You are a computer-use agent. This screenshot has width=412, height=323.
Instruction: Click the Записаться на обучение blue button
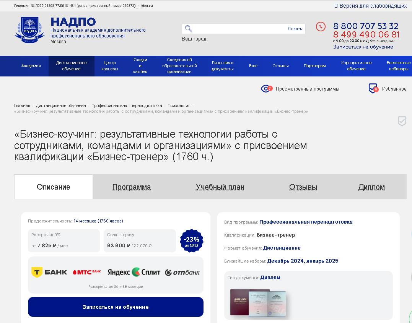(x=116, y=307)
